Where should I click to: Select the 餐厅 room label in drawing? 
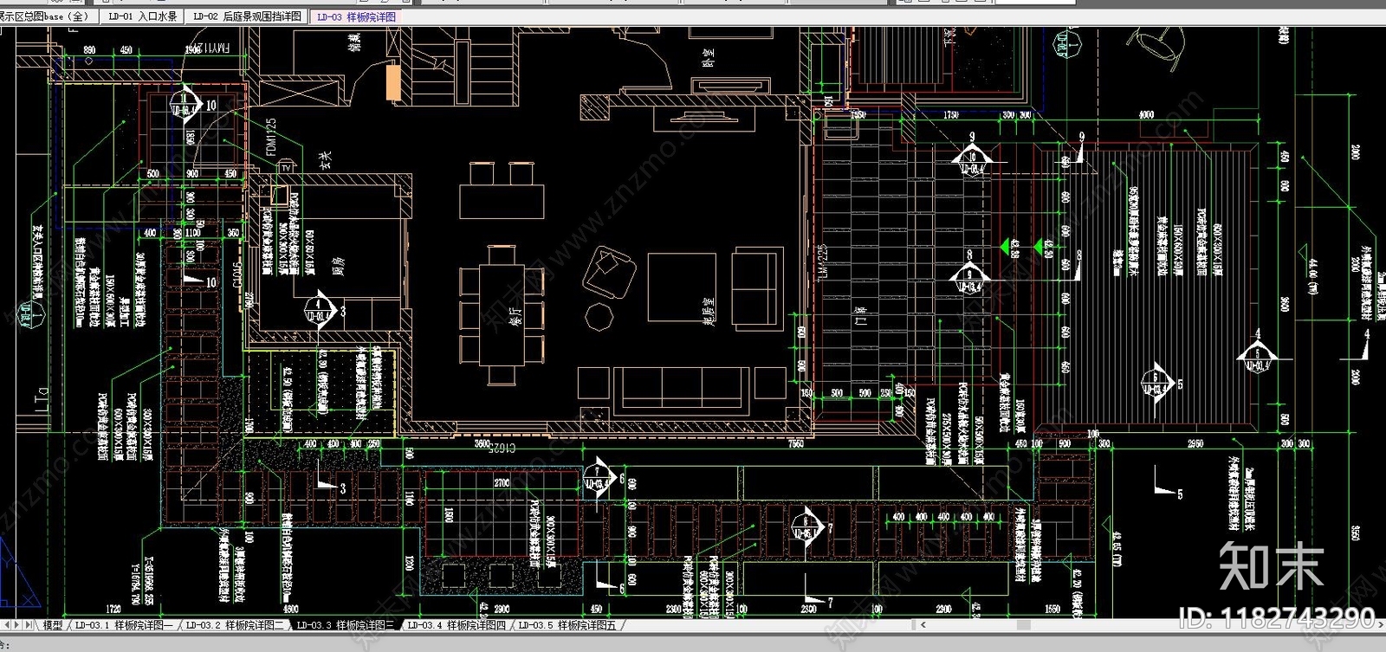(x=515, y=318)
